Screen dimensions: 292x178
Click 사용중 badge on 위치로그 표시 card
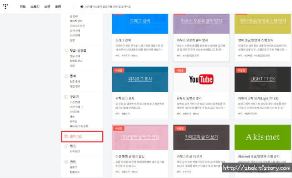(x=119, y=70)
